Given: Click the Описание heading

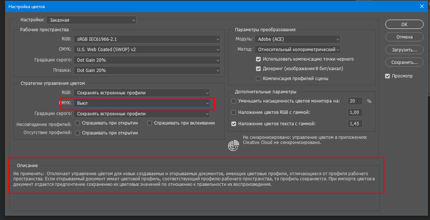Looking at the screenshot, I should click(x=27, y=166).
